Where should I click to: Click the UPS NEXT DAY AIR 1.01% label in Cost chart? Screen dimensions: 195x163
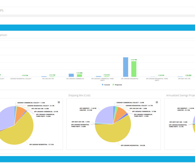81,122
